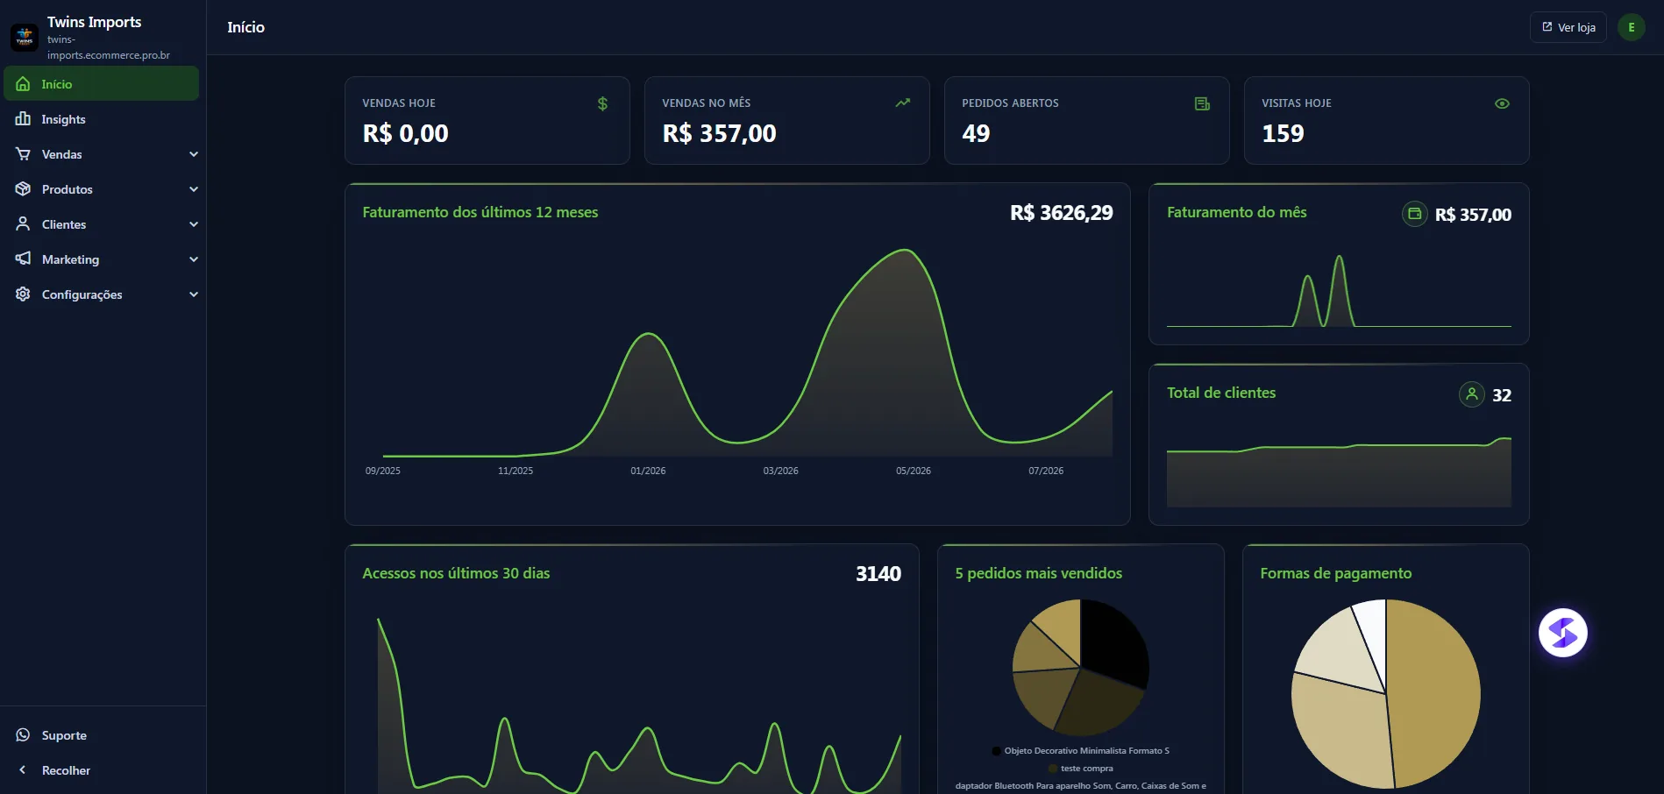Click the trending arrow icon in Vendas no Mês

click(x=903, y=103)
